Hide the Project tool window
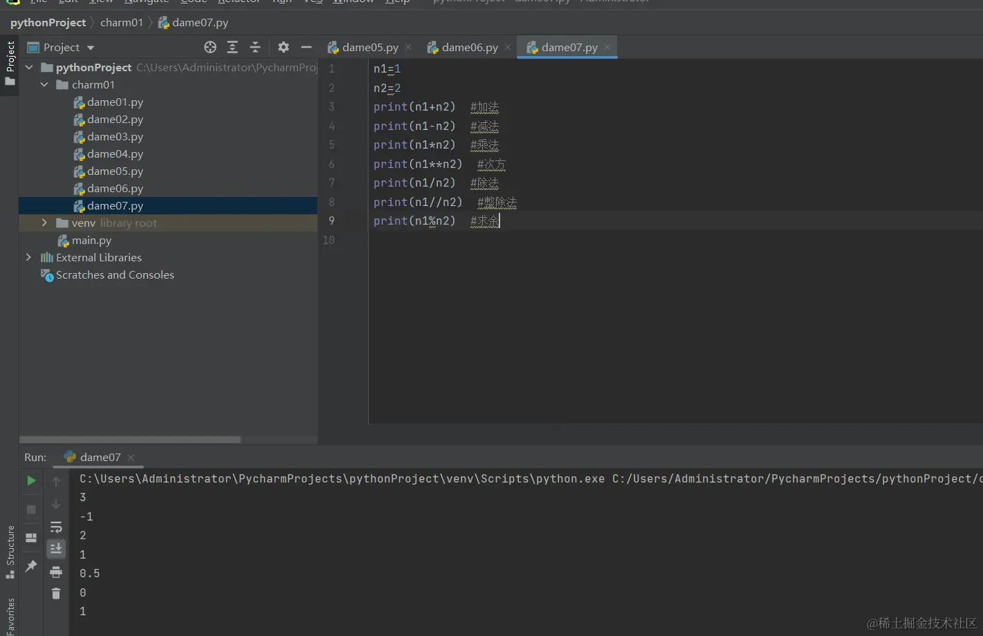 306,47
